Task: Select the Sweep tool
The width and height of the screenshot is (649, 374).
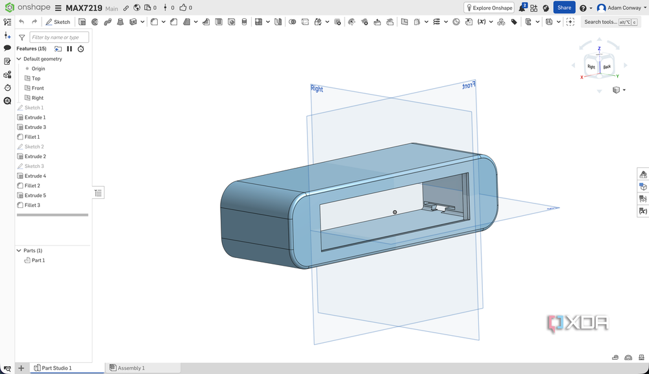Action: click(108, 22)
